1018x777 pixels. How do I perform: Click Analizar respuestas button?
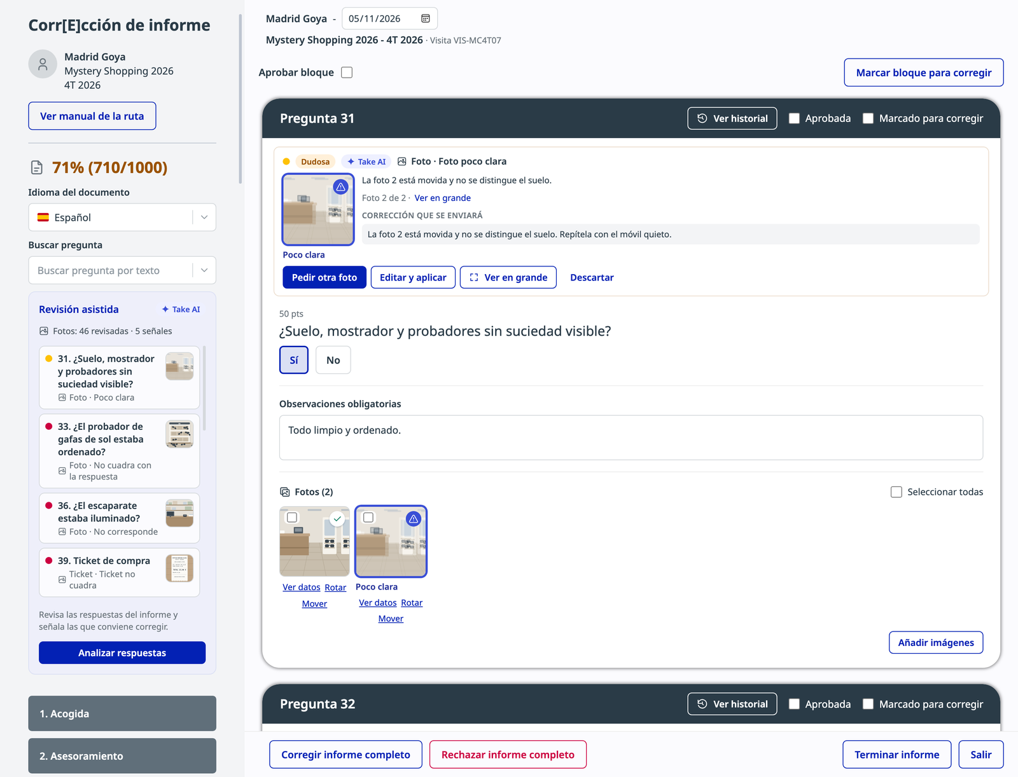122,653
